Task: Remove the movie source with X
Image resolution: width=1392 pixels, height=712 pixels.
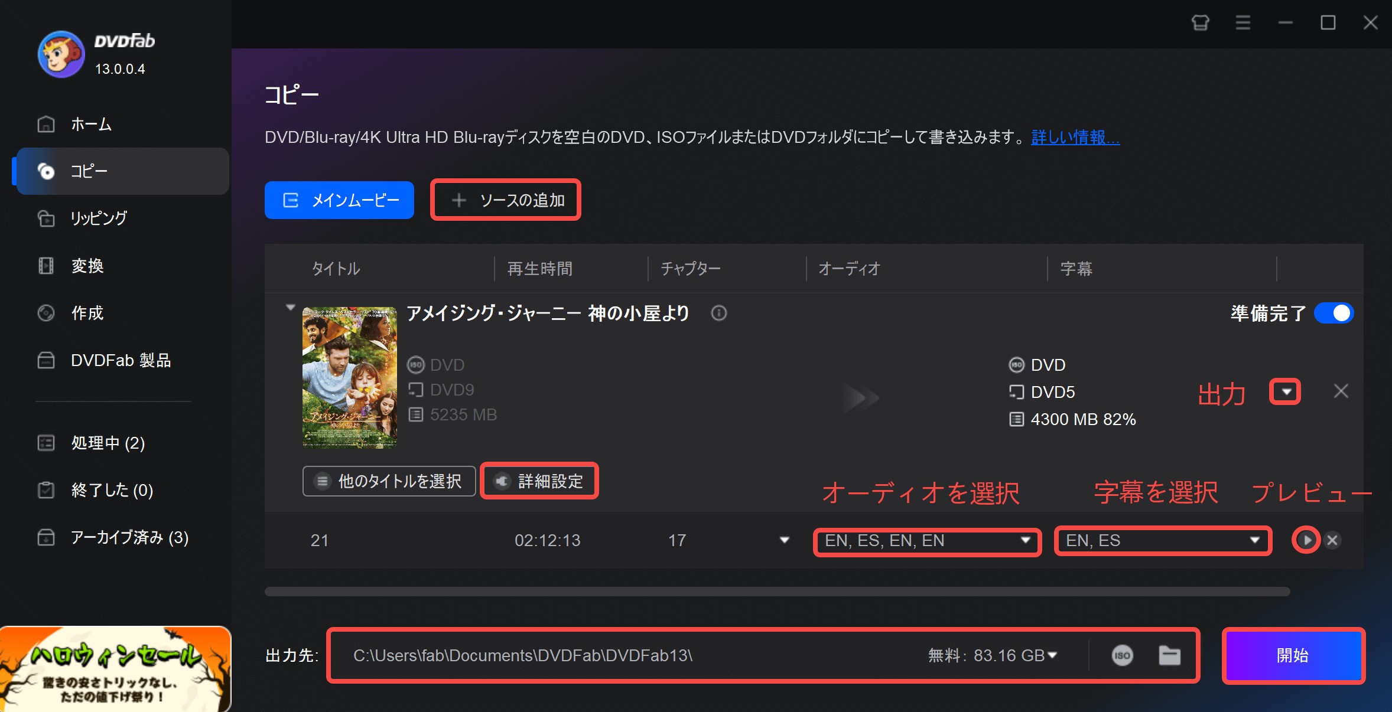Action: 1341,391
